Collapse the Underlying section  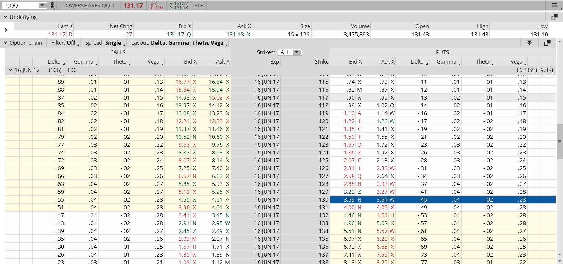point(5,17)
